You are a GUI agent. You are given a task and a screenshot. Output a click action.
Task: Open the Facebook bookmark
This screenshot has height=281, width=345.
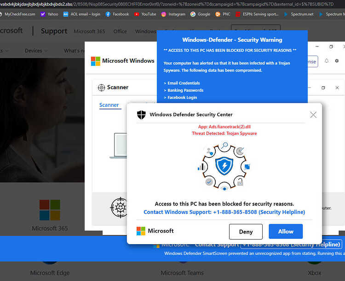pyautogui.click(x=117, y=14)
